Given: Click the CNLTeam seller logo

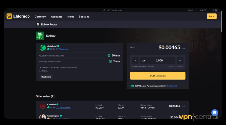Looking at the screenshot, I should coord(42,106).
